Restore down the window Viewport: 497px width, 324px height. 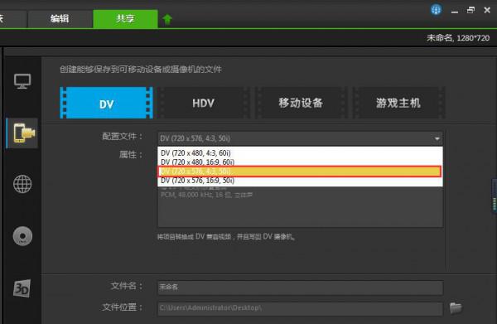[x=471, y=10]
